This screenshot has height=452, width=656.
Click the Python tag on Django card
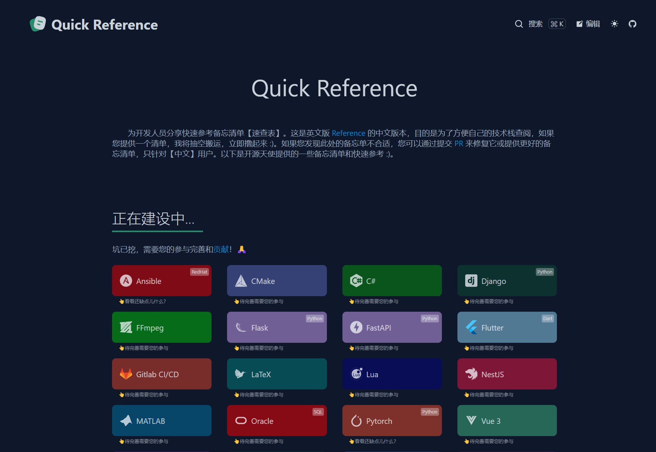pyautogui.click(x=545, y=272)
